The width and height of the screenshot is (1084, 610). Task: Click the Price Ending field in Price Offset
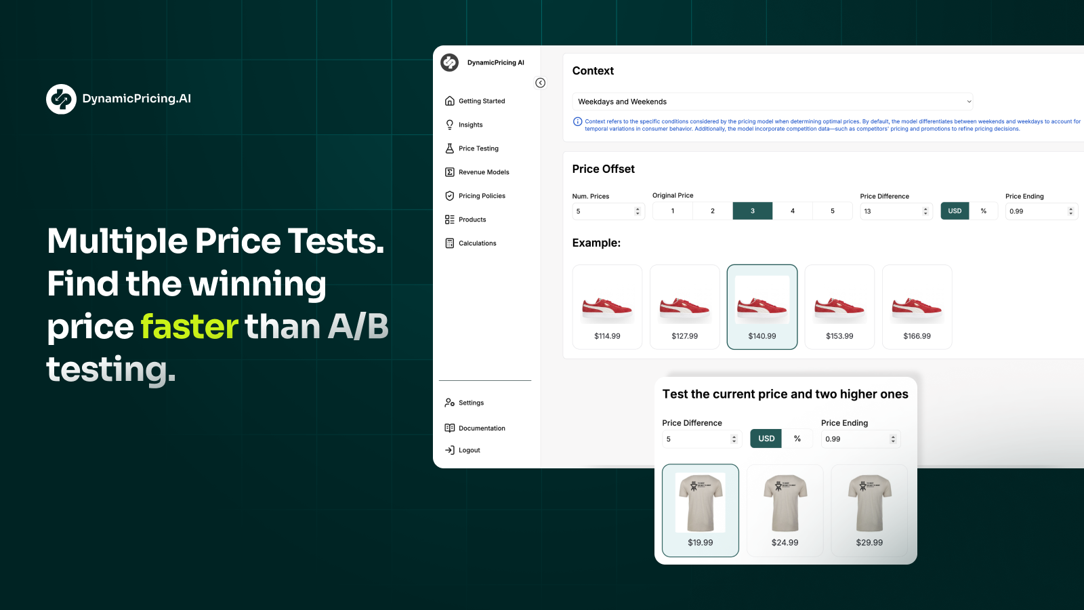point(1041,211)
